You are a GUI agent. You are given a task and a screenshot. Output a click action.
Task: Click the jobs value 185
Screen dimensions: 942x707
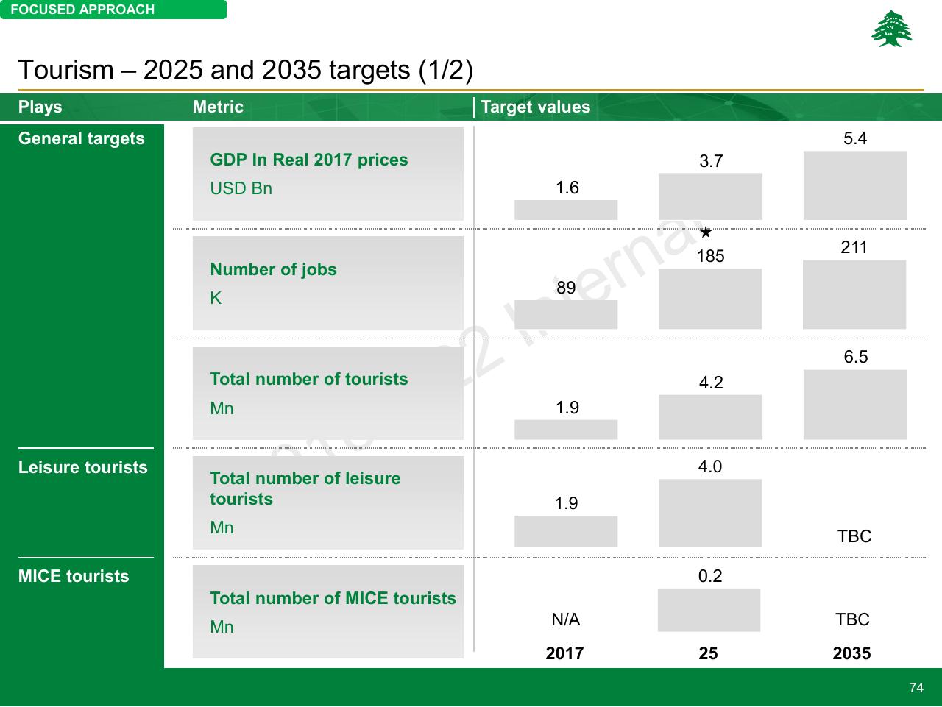tap(711, 256)
